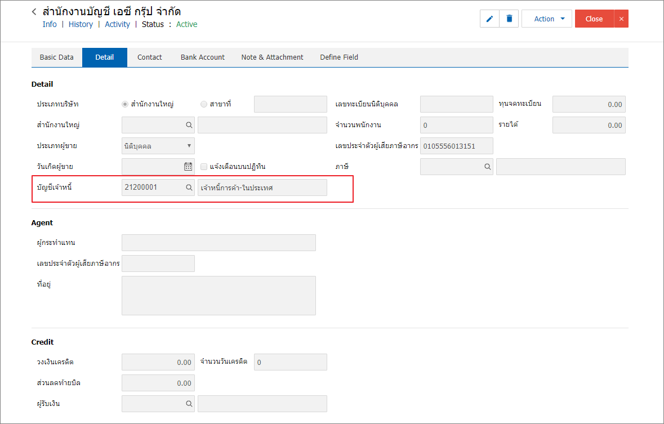Click the ส่วนลดท้ายบิล field
This screenshot has height=424, width=664.
pyautogui.click(x=158, y=383)
